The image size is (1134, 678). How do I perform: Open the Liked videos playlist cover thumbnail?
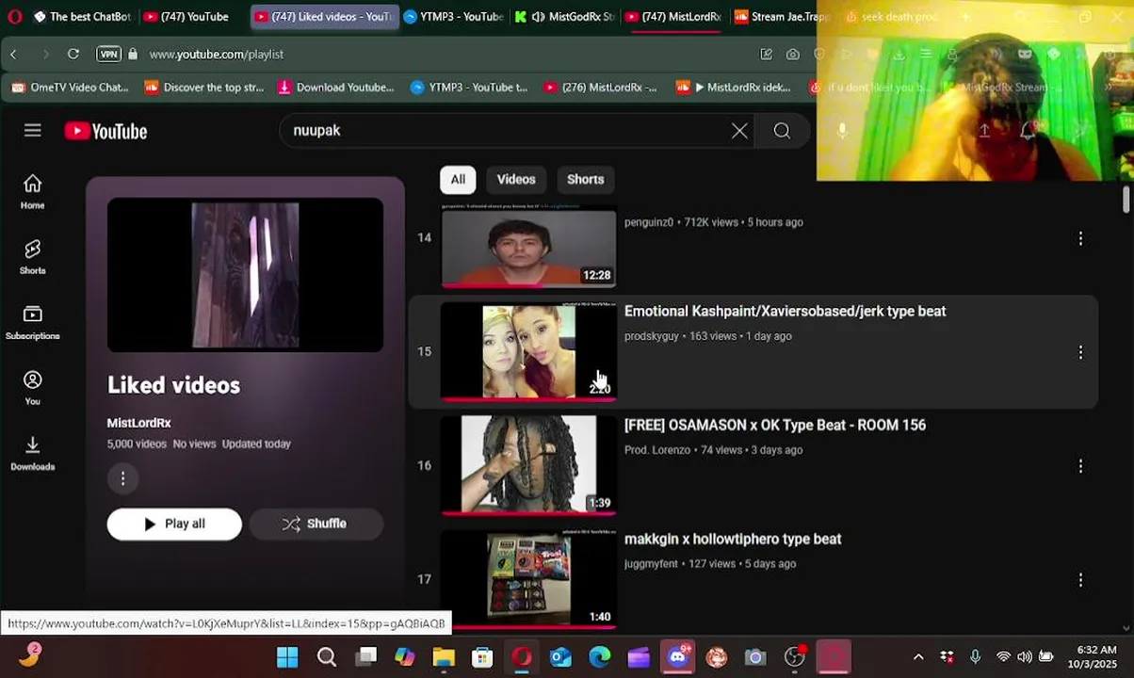coord(245,275)
